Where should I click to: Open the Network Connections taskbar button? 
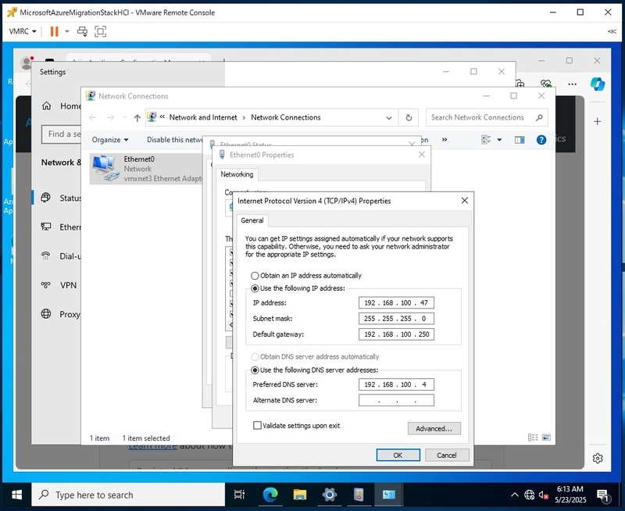[388, 495]
